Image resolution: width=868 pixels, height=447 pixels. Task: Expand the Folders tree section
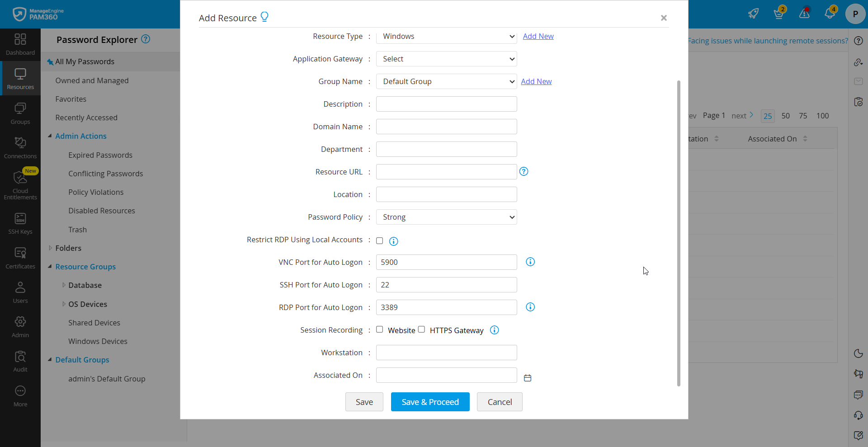[x=69, y=248]
